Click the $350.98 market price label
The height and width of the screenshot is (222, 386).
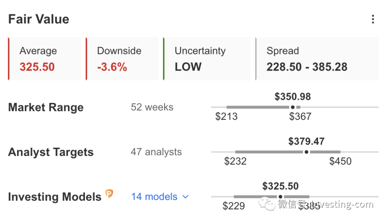tap(293, 96)
